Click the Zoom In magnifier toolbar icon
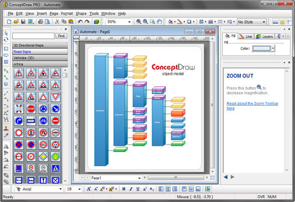Viewport: 295px width, 202px height. coord(139,22)
